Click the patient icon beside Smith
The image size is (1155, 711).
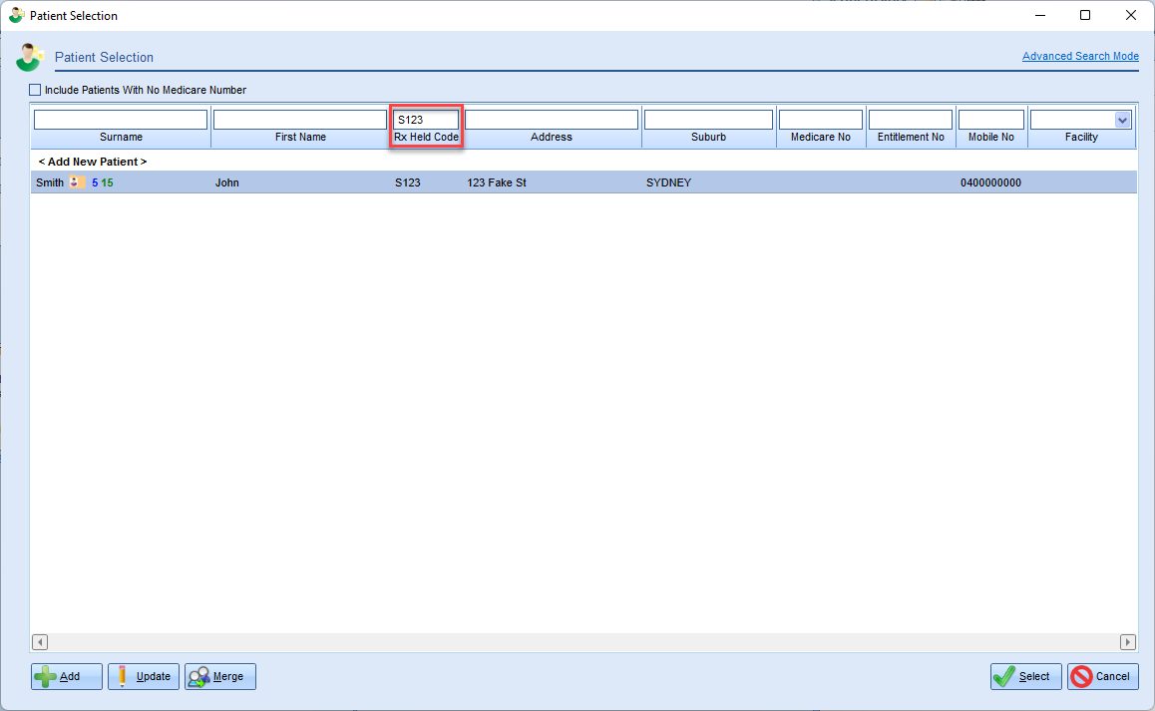(77, 182)
